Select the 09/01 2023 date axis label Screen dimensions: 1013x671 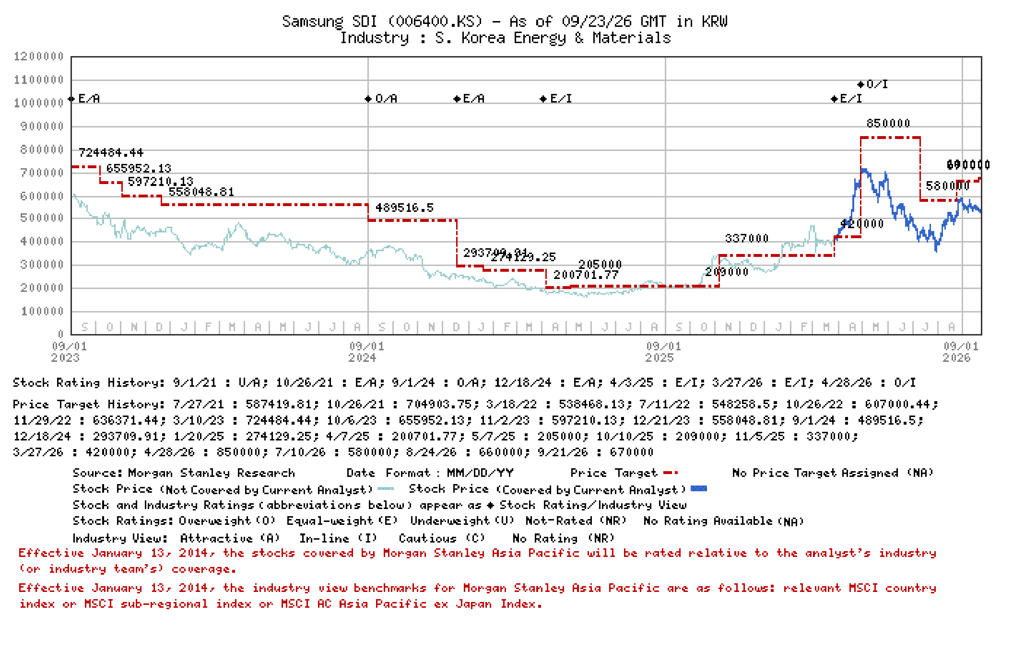pyautogui.click(x=69, y=352)
